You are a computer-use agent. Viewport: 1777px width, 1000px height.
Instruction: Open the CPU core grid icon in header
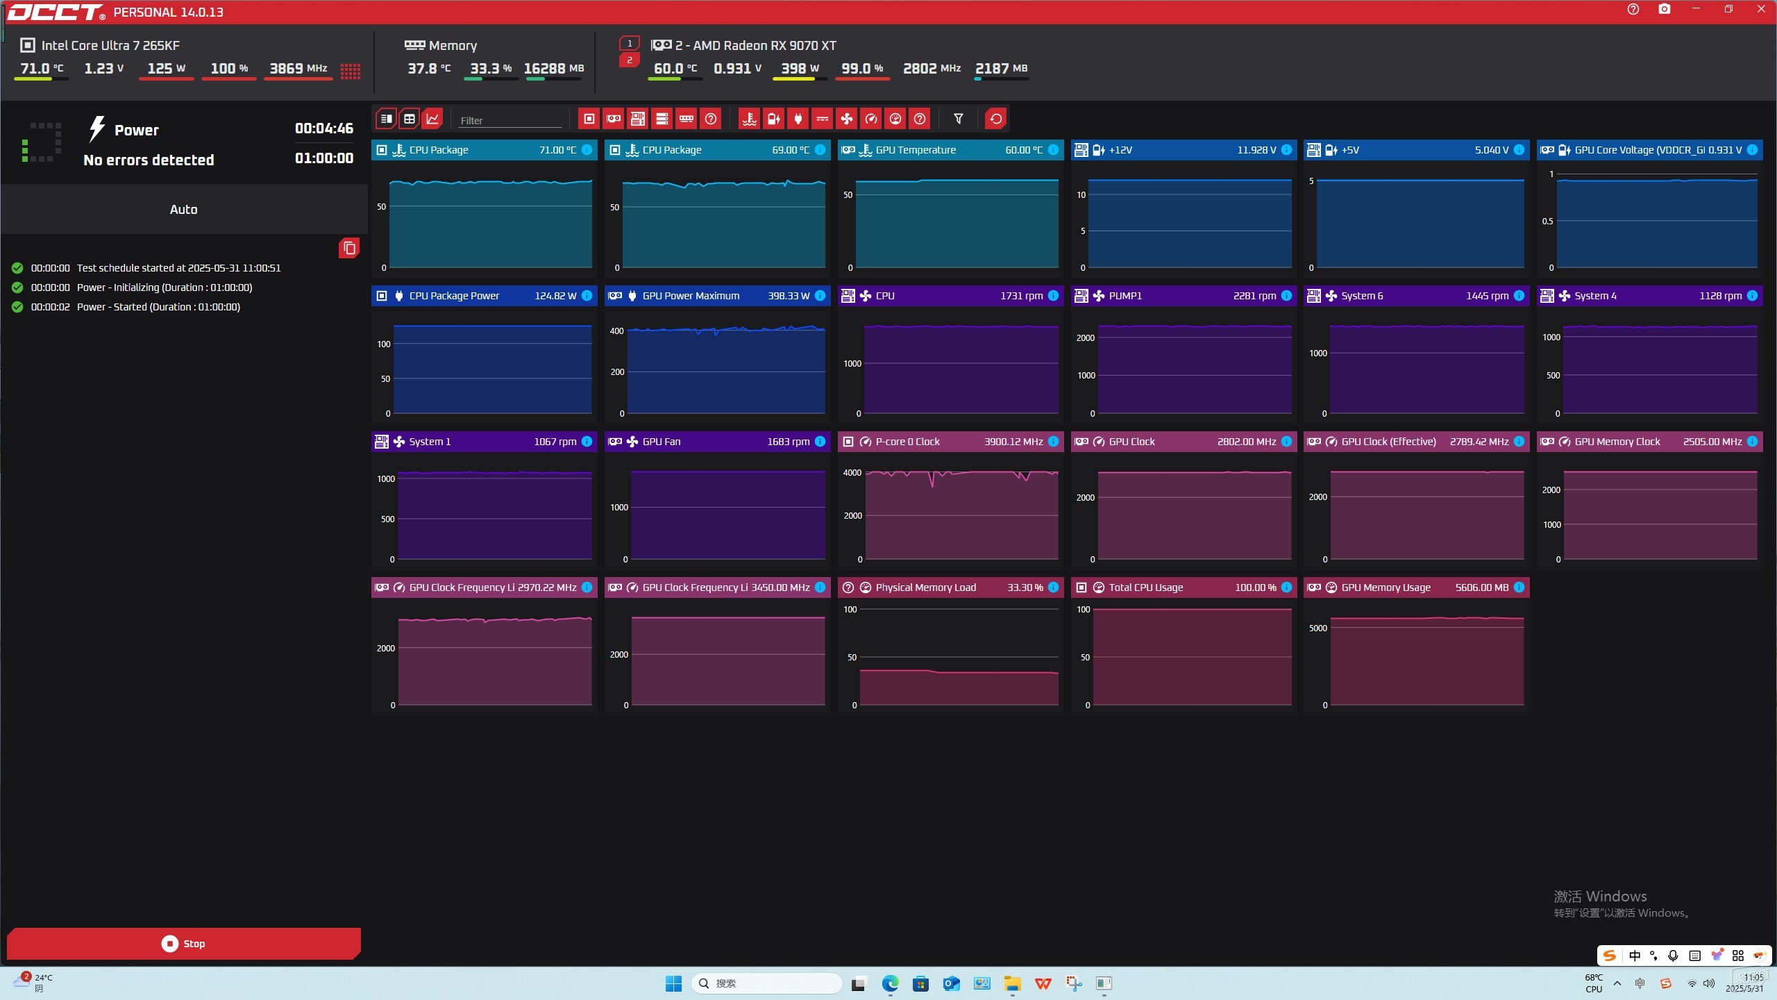coord(351,71)
